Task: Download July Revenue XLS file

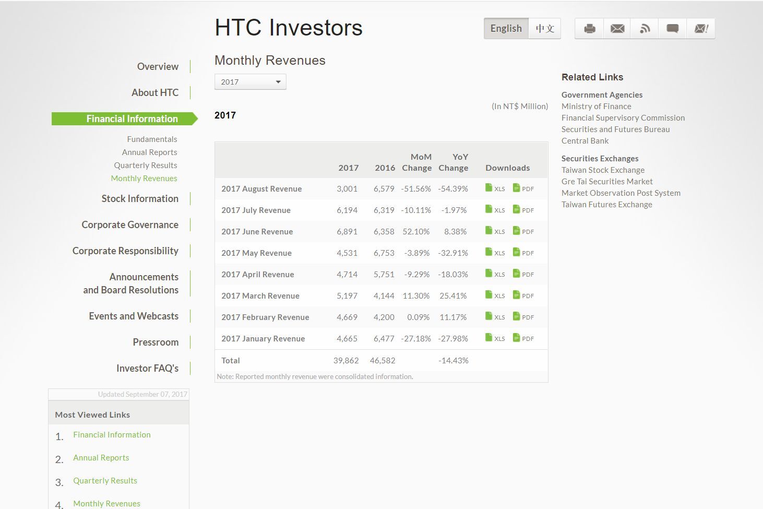Action: pyautogui.click(x=495, y=209)
